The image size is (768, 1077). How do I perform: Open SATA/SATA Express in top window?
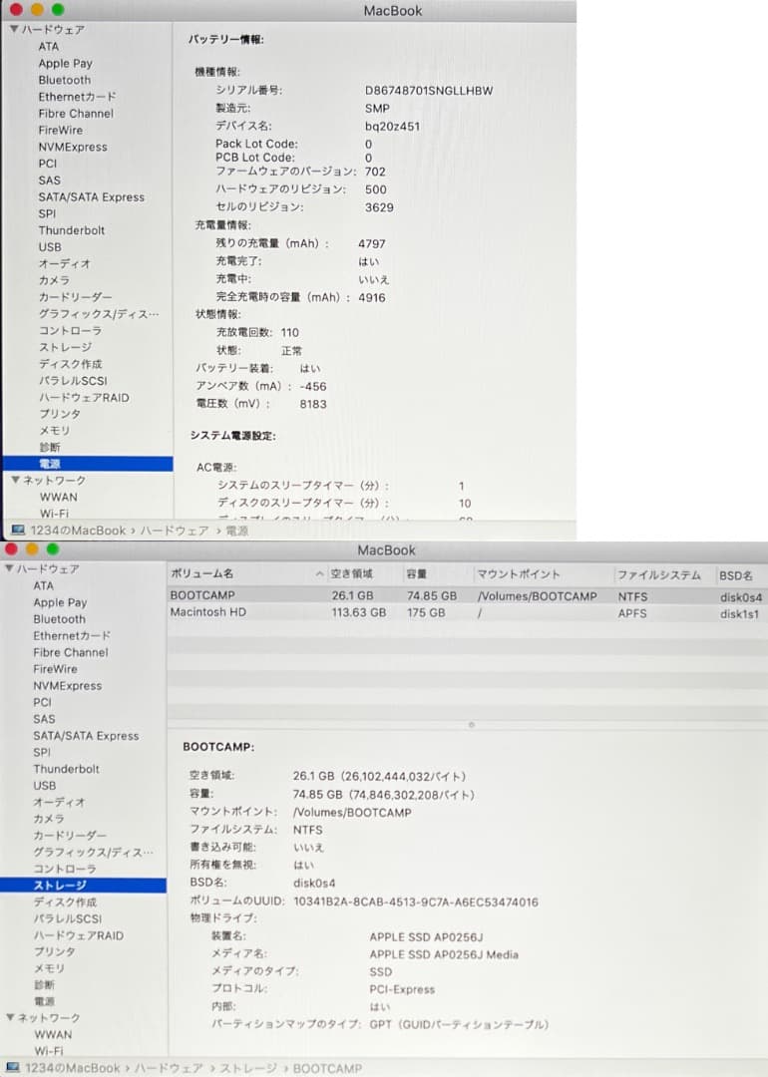click(x=92, y=197)
